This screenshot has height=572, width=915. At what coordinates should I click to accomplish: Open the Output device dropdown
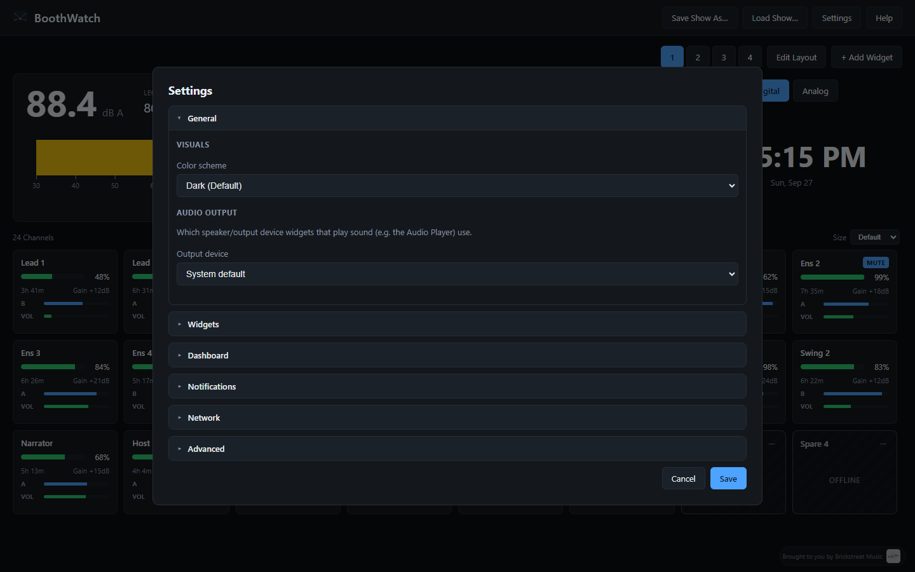pyautogui.click(x=457, y=274)
